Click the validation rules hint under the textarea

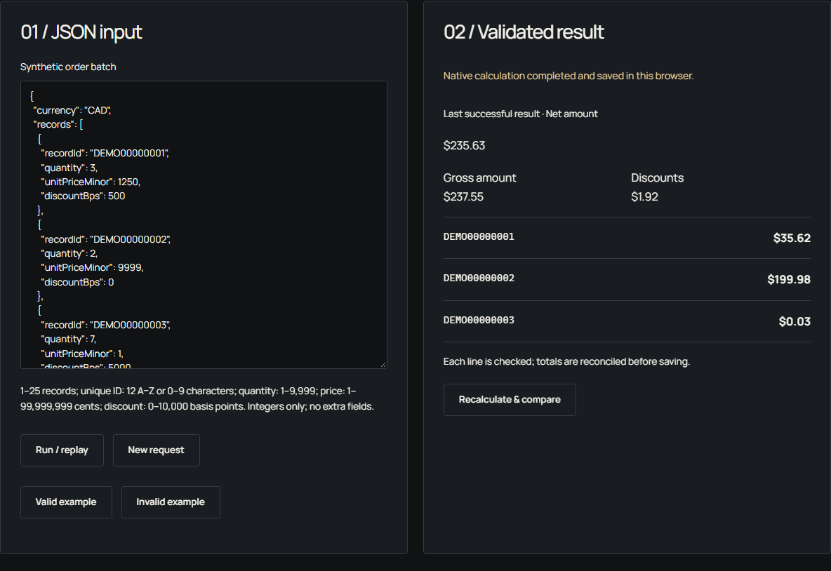pyautogui.click(x=197, y=399)
